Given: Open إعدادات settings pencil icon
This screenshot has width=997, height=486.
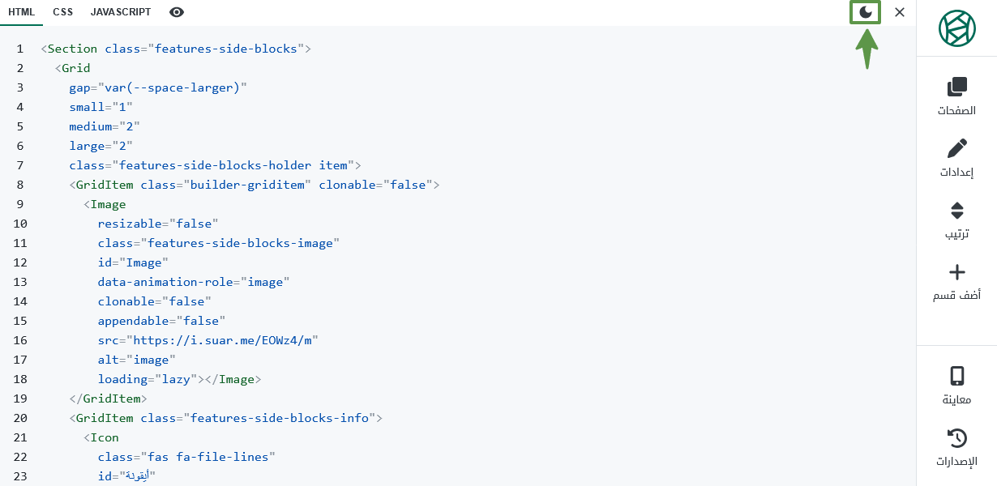Looking at the screenshot, I should [x=957, y=148].
